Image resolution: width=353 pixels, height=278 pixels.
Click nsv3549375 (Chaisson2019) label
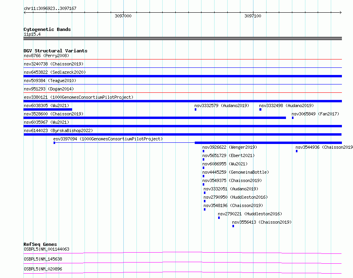pyautogui.click(x=232, y=180)
